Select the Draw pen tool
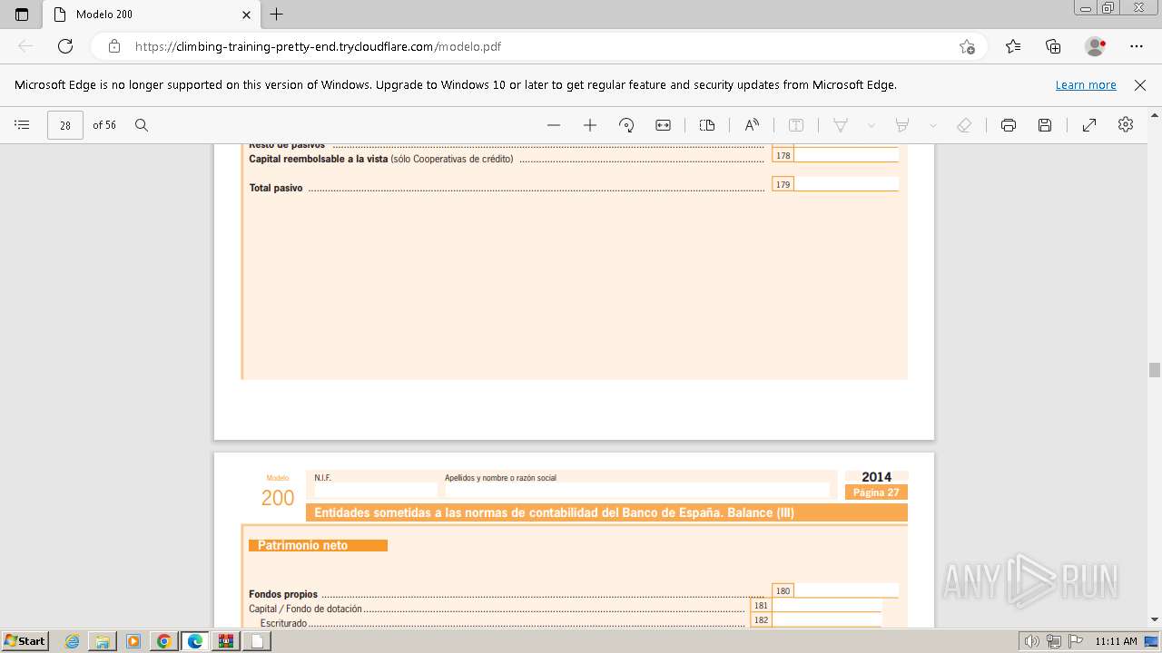This screenshot has width=1162, height=653. coord(841,125)
